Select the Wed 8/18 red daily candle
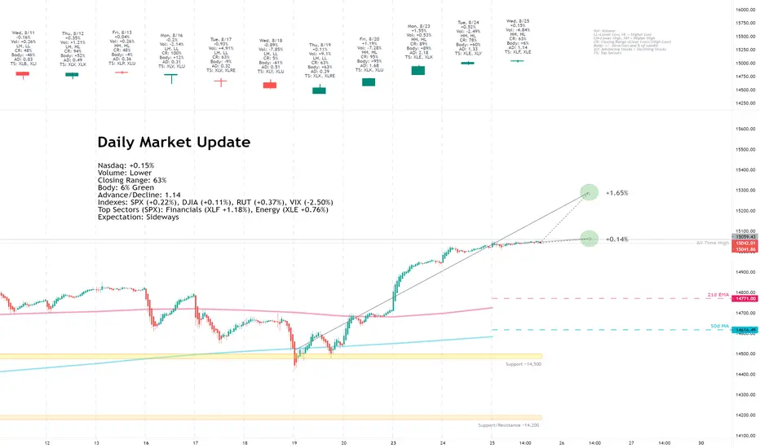The image size is (760, 448). (269, 85)
